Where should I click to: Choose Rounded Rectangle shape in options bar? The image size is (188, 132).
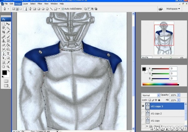(x=39, y=9)
